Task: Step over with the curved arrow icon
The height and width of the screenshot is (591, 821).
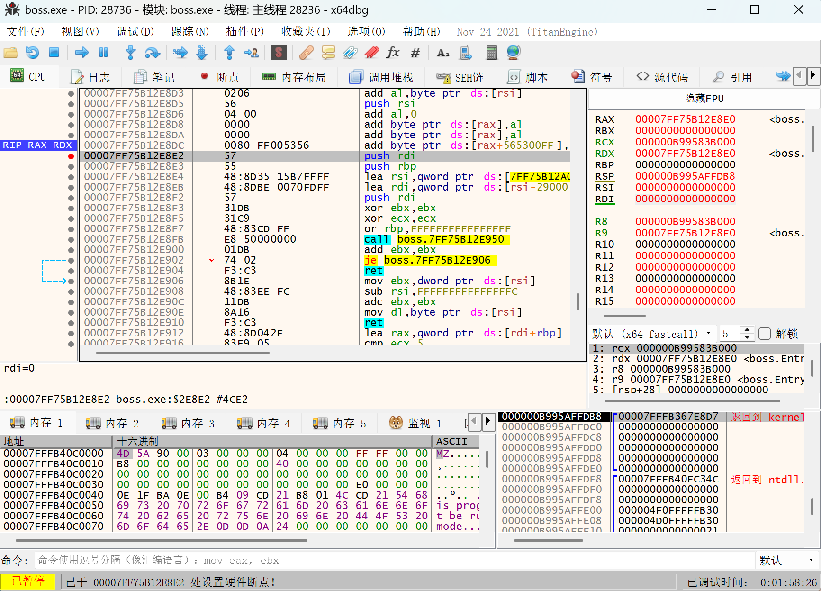Action: pyautogui.click(x=152, y=53)
